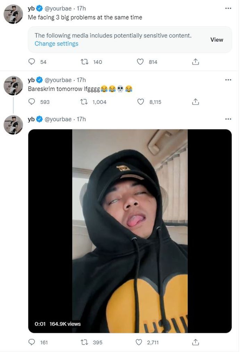Like the "3 big problems" tweet

(x=140, y=62)
